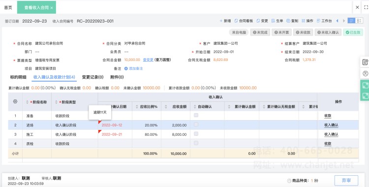
Task: Open table column settings gear icon
Action: (15, 101)
